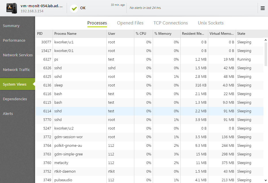Sort by Virtual Memory column header

[x=222, y=34]
